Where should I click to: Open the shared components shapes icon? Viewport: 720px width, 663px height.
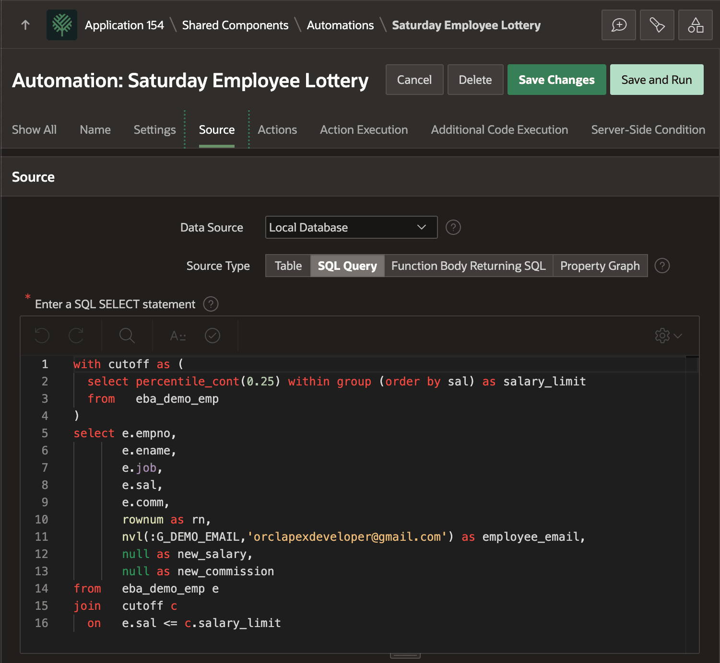[x=696, y=25]
